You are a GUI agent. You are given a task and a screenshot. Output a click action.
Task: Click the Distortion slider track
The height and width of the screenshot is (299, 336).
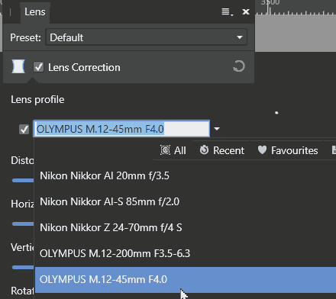(x=23, y=181)
